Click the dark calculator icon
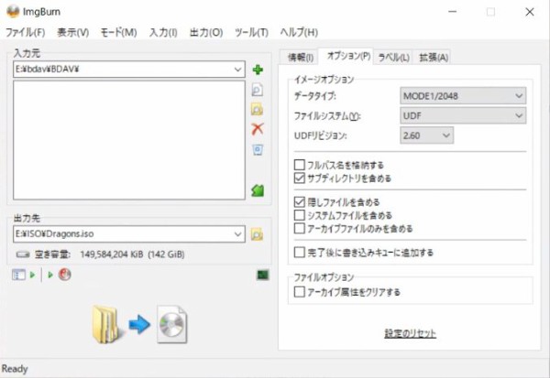The width and height of the screenshot is (550, 378). tap(263, 275)
